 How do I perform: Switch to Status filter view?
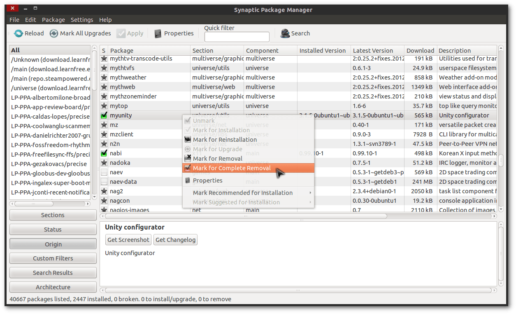click(x=53, y=230)
